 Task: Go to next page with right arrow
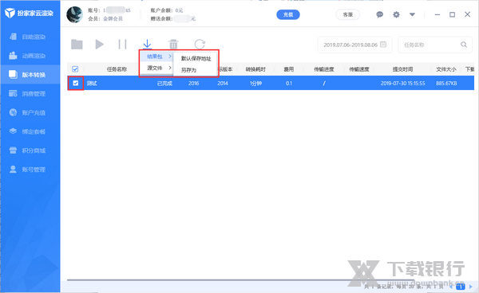[x=471, y=287]
